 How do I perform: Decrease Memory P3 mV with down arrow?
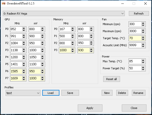[91, 51]
